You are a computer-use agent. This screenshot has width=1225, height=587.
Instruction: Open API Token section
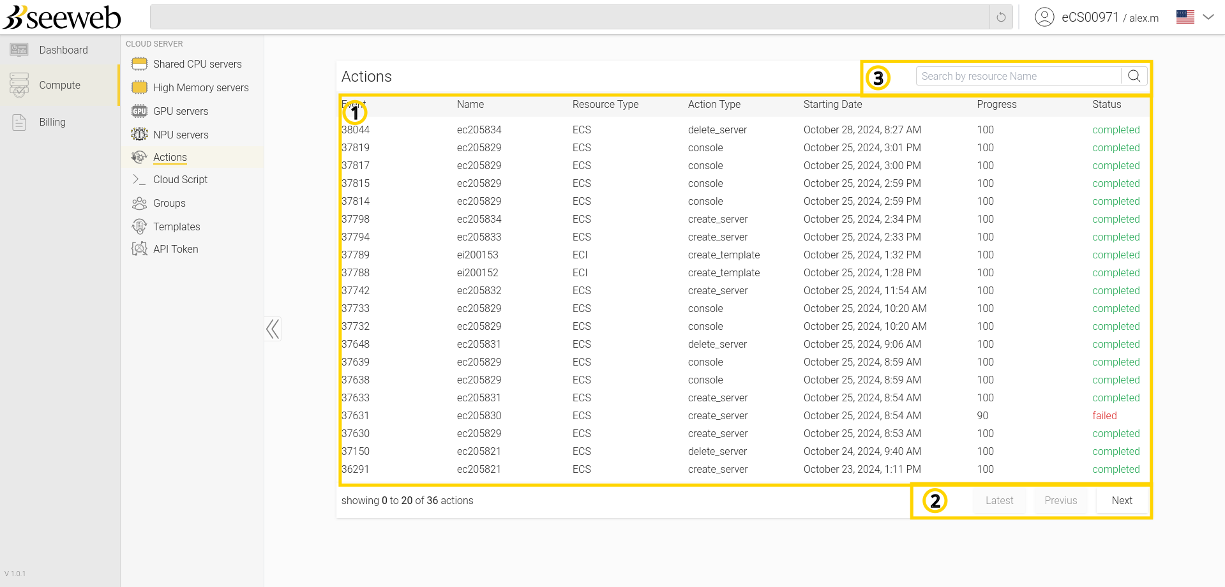[176, 249]
